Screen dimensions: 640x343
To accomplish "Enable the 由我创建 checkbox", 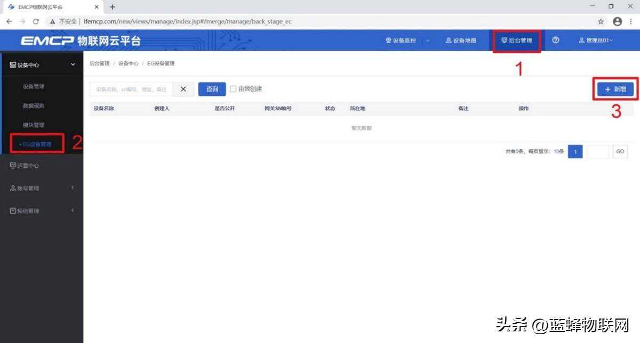I will [x=233, y=89].
